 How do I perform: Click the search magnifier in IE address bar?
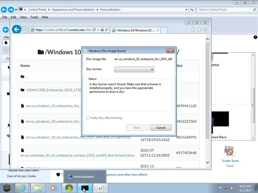(x=94, y=30)
